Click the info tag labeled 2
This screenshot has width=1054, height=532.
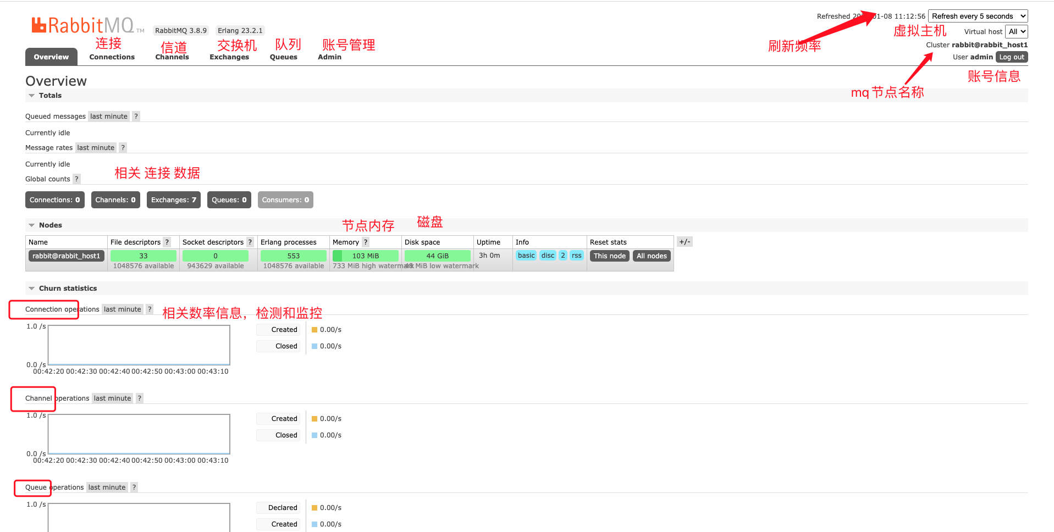[563, 255]
